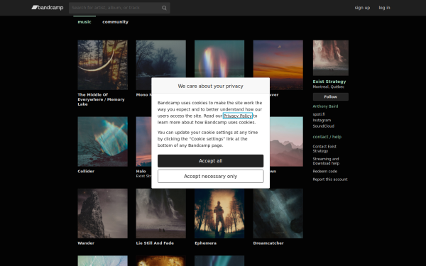Open the Lie Still And Fade album cover
This screenshot has height=266, width=426.
[x=161, y=214]
